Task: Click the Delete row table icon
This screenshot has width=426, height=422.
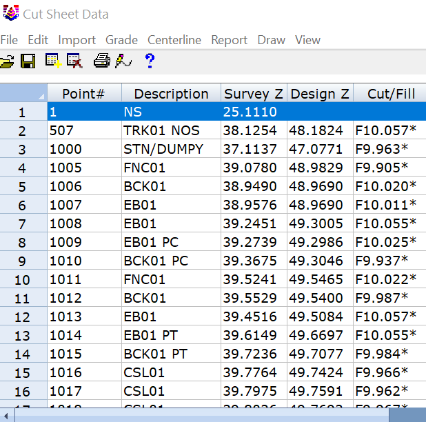Action: coord(74,61)
